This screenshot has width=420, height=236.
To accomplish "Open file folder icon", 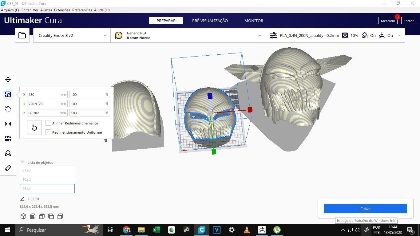I will tap(22, 35).
